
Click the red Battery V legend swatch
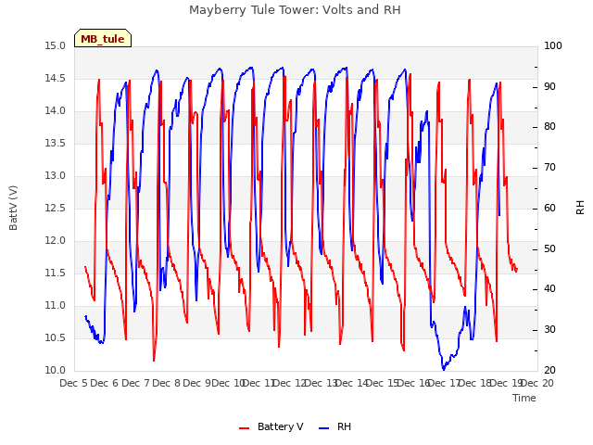click(245, 428)
